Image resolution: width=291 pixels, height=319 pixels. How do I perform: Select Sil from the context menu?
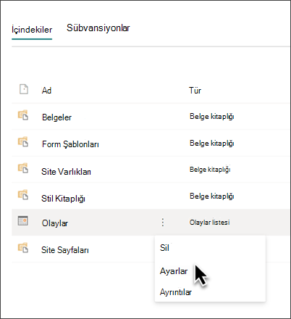point(164,248)
